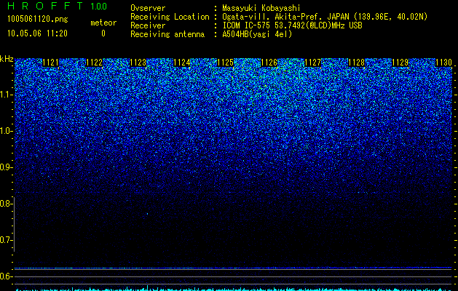Viewport: 458px width, 291px height.
Task: Click the 1123 time marker
Action: click(138, 63)
